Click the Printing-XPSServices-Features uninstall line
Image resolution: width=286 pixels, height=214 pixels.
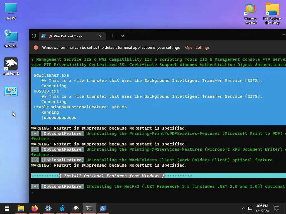tap(159, 149)
